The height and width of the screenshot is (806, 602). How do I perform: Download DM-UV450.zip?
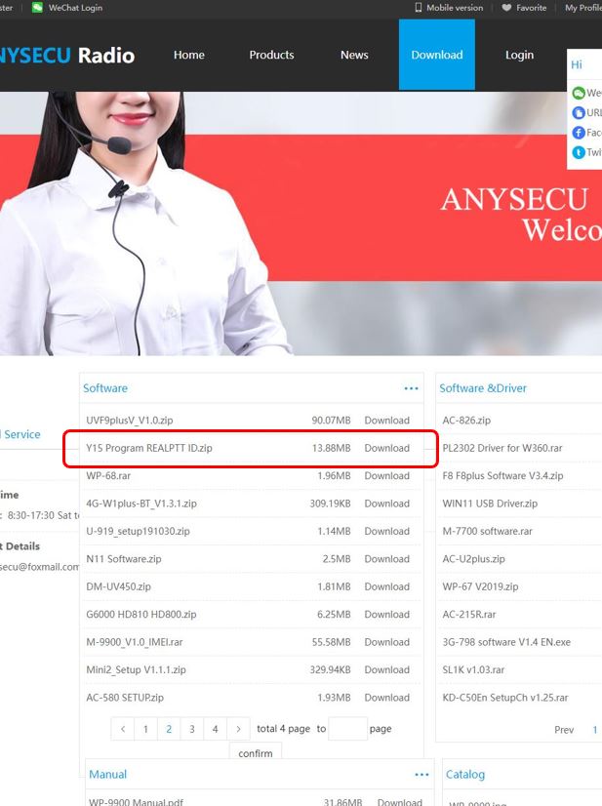386,587
